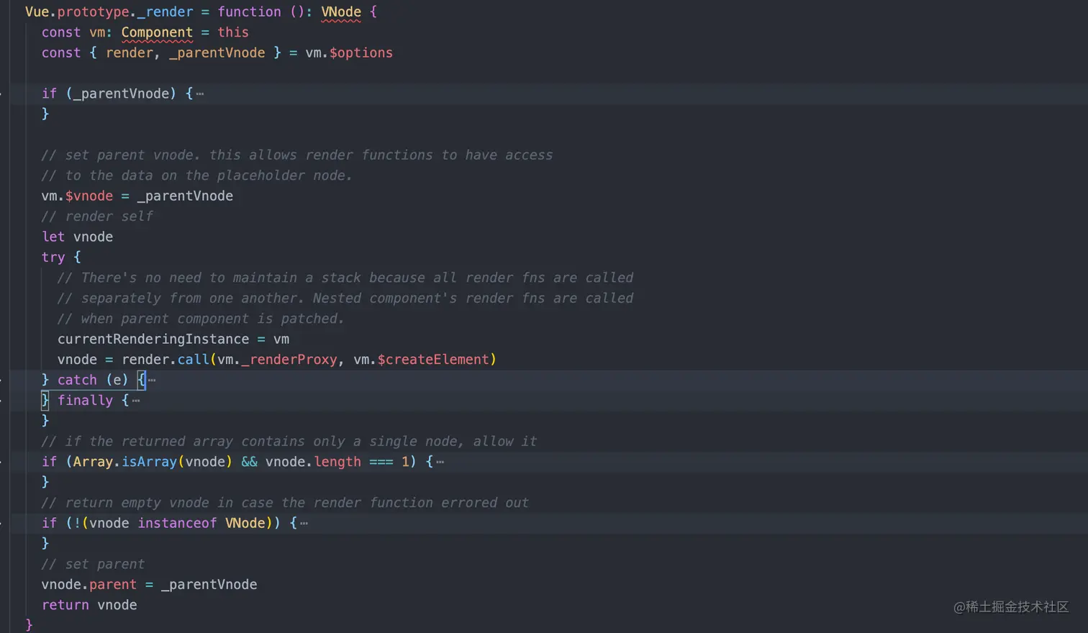Expand the collapsed finally block

coord(137,400)
